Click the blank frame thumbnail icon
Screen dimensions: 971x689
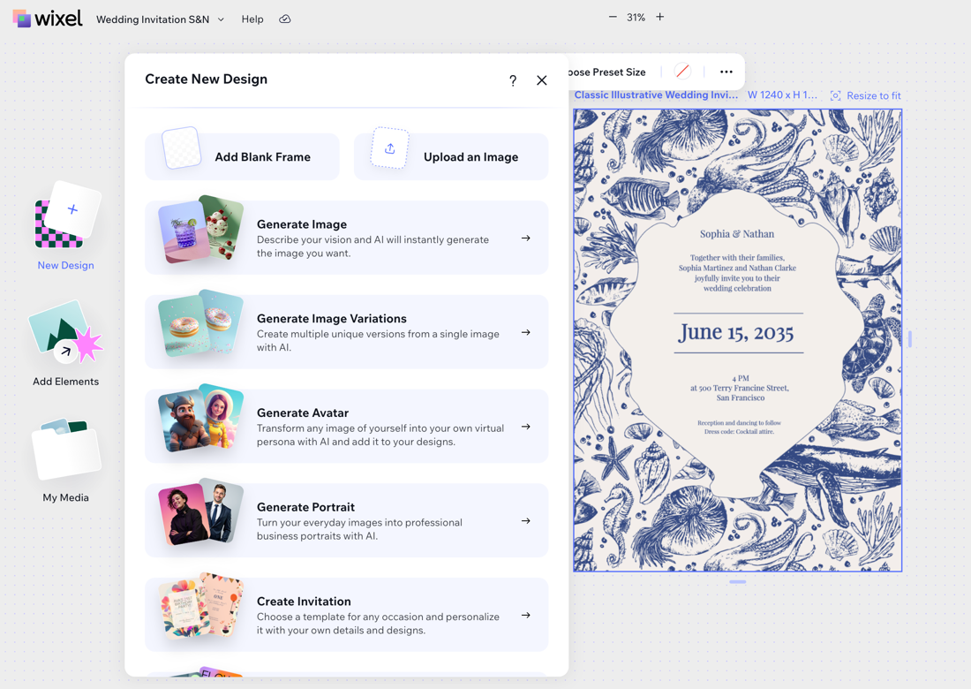click(x=182, y=148)
